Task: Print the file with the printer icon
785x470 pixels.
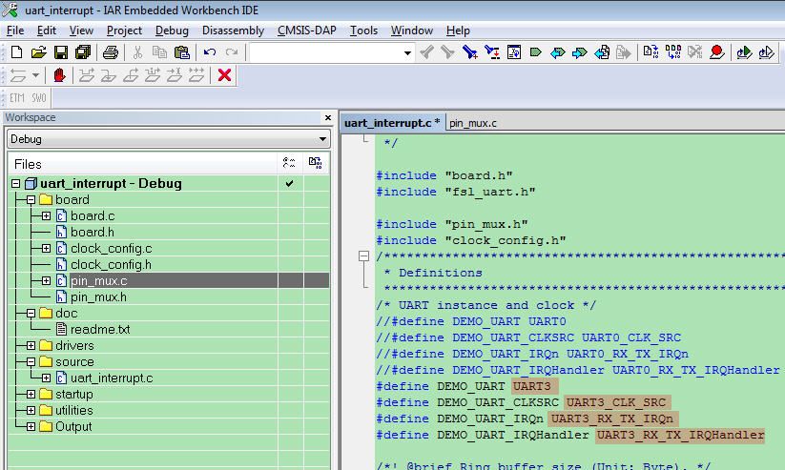Action: 111,52
